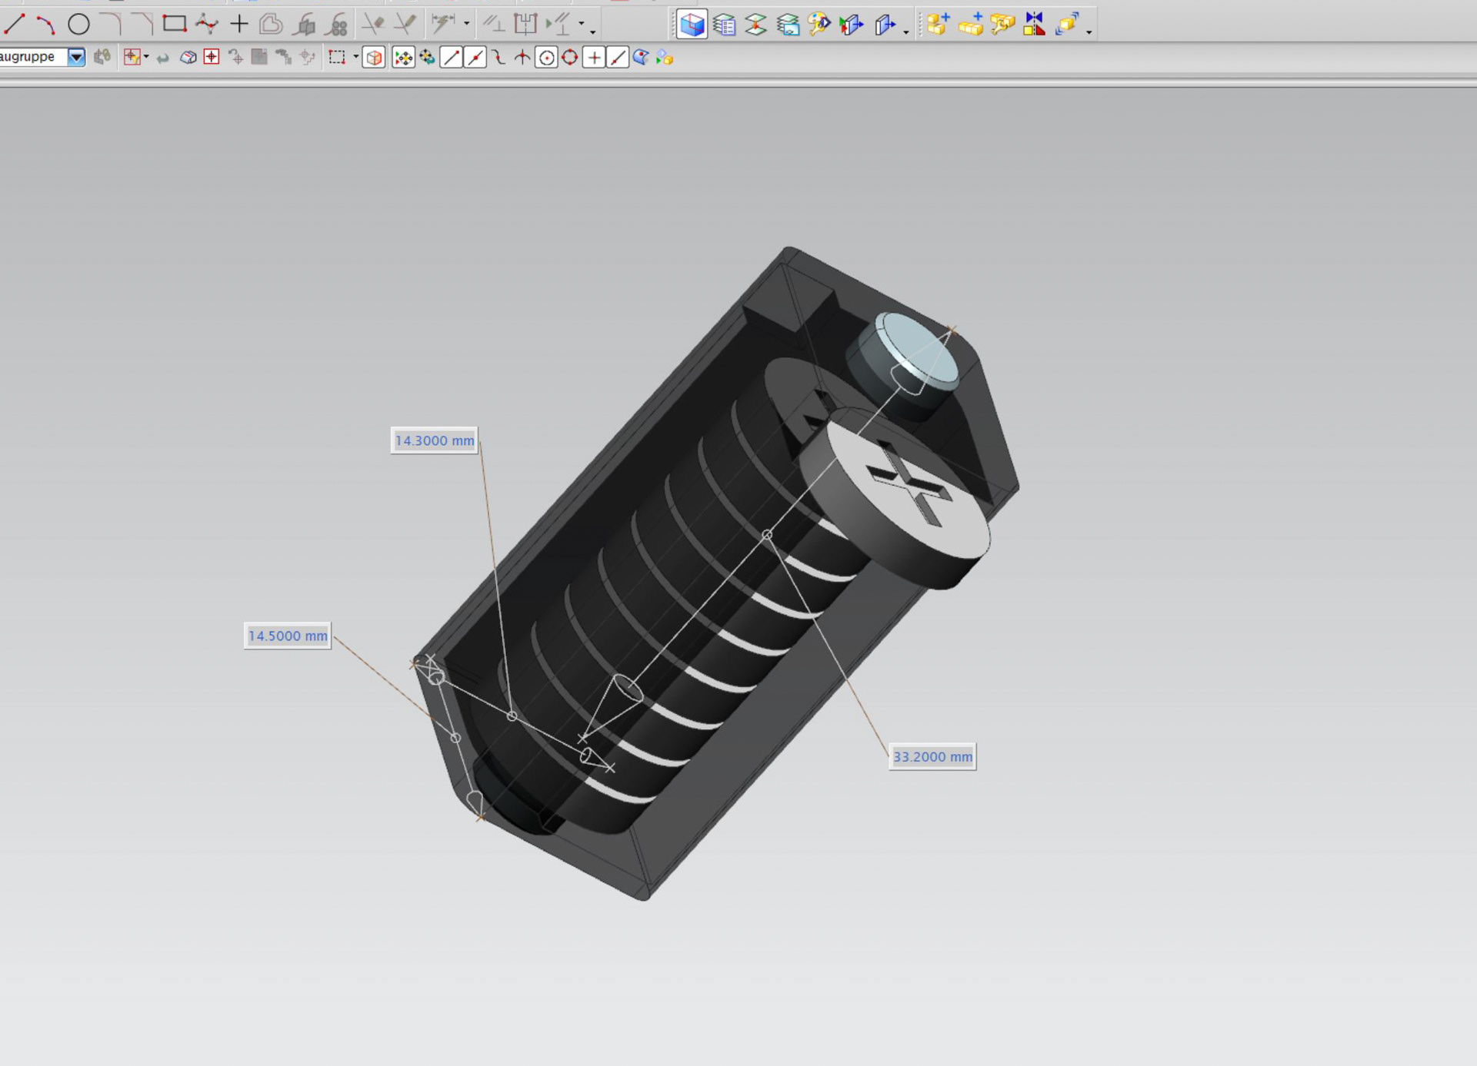The width and height of the screenshot is (1477, 1066).
Task: Open the augruppe selection scope dropdown
Action: [x=76, y=57]
